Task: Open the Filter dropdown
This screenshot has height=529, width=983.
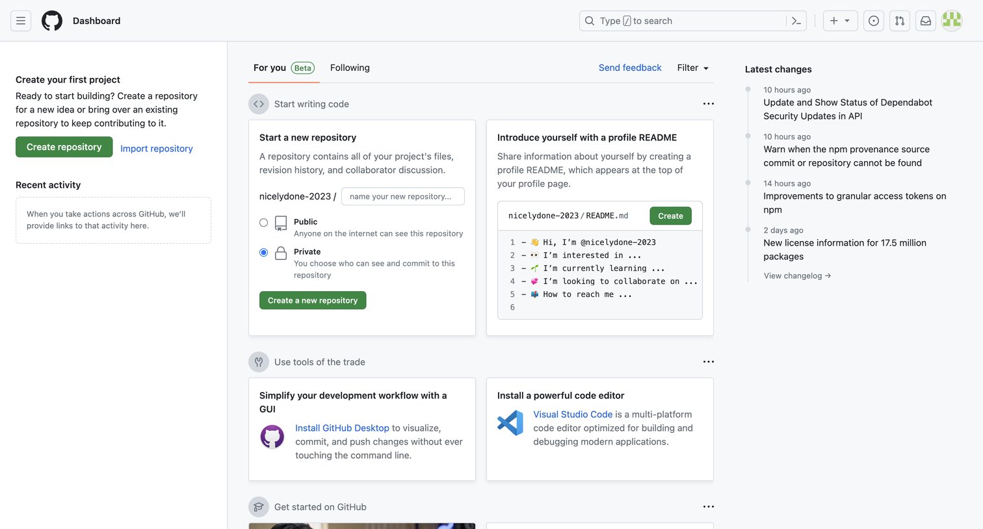Action: click(x=693, y=68)
